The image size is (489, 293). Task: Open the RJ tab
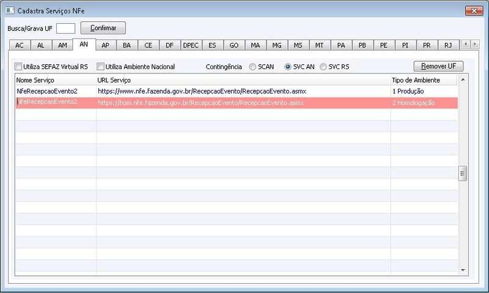pos(448,45)
